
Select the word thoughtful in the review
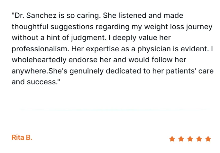pos(30,27)
